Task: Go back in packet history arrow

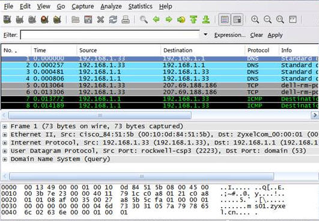Action: [x=156, y=20]
